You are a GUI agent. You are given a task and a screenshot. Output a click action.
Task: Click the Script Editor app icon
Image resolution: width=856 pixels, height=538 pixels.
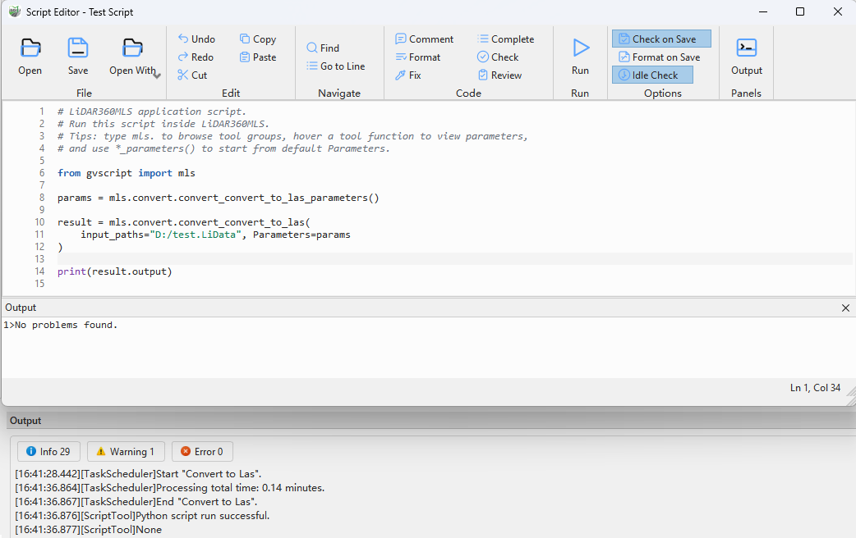[15, 11]
